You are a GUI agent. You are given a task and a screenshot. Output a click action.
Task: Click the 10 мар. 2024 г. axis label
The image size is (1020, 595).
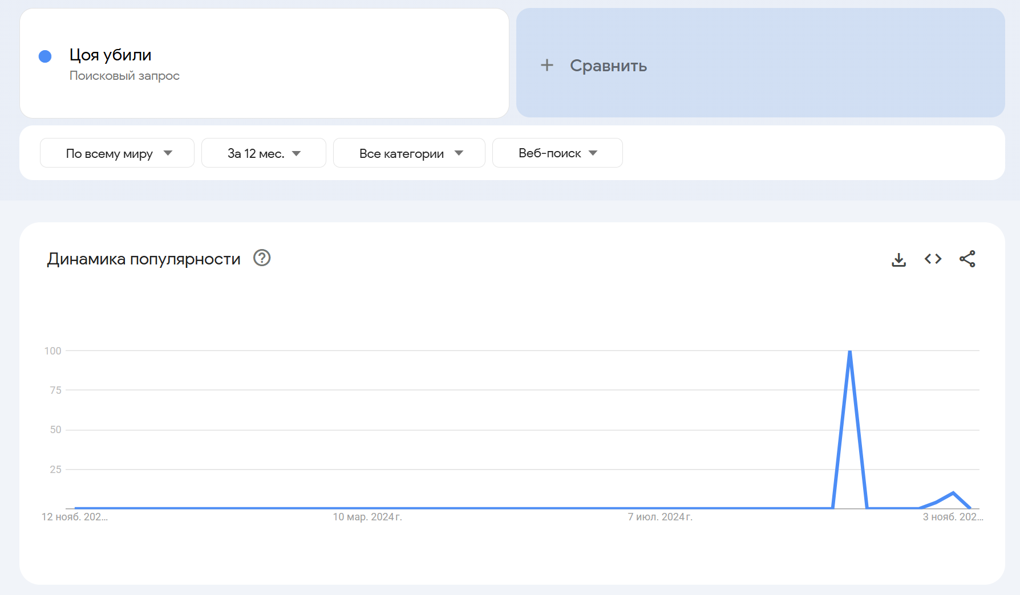pyautogui.click(x=367, y=517)
